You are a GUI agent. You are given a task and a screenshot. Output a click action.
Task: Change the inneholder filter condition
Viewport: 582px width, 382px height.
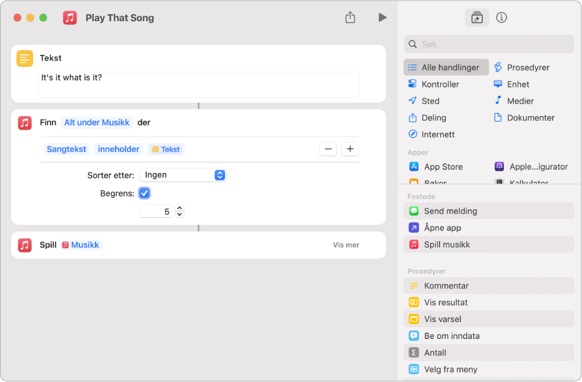118,149
